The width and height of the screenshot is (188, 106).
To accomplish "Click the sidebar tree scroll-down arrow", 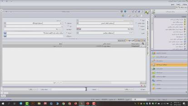I will [x=152, y=49].
